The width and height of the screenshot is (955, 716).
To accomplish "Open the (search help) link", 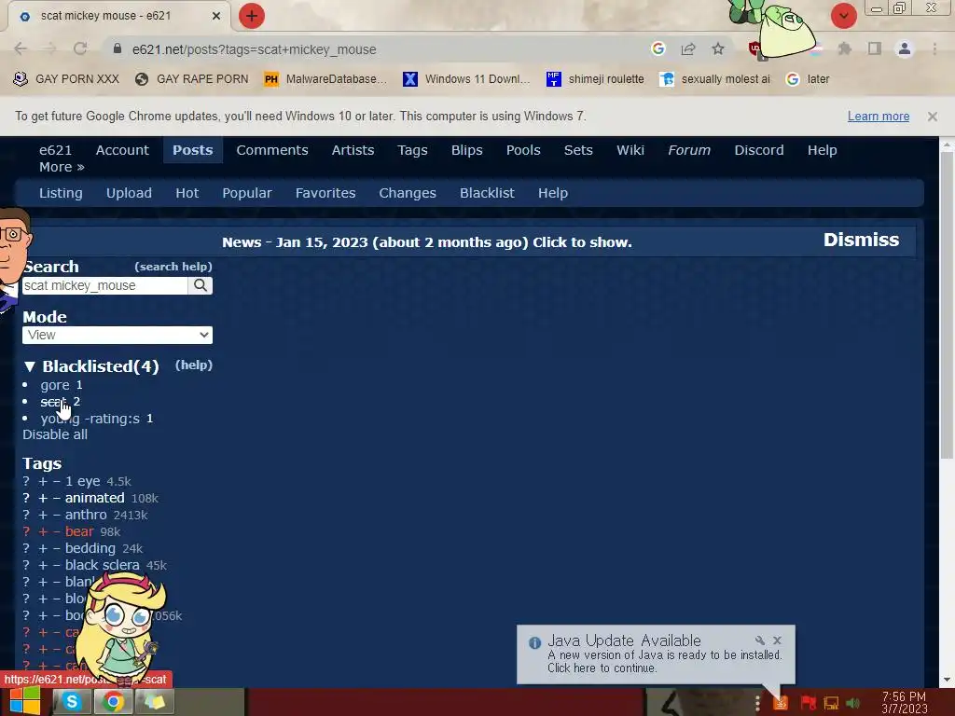I will (173, 267).
